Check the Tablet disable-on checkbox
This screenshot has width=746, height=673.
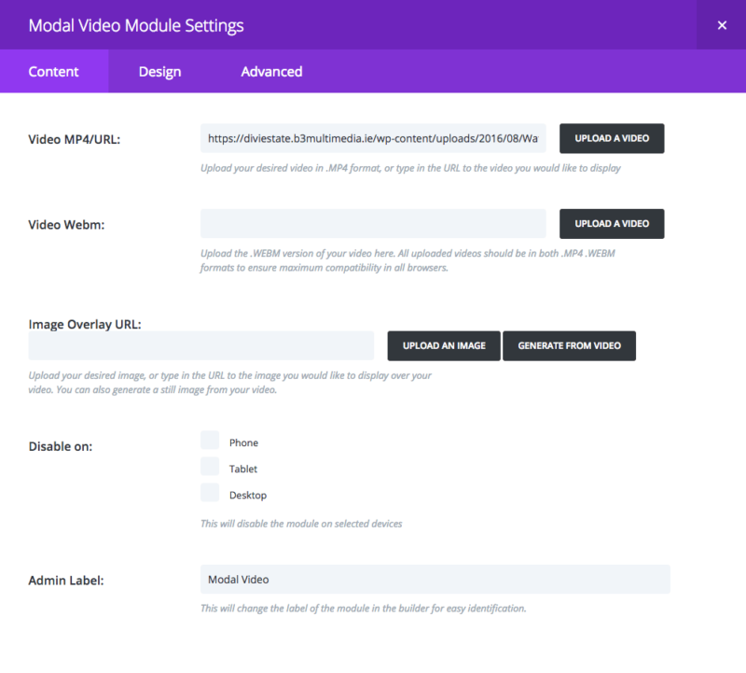tap(210, 467)
